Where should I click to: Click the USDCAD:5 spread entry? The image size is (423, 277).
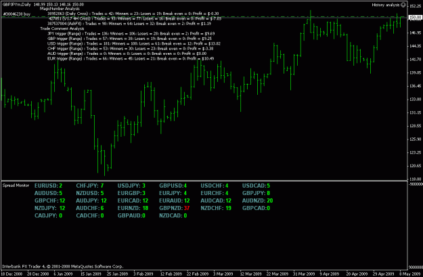[256, 186]
